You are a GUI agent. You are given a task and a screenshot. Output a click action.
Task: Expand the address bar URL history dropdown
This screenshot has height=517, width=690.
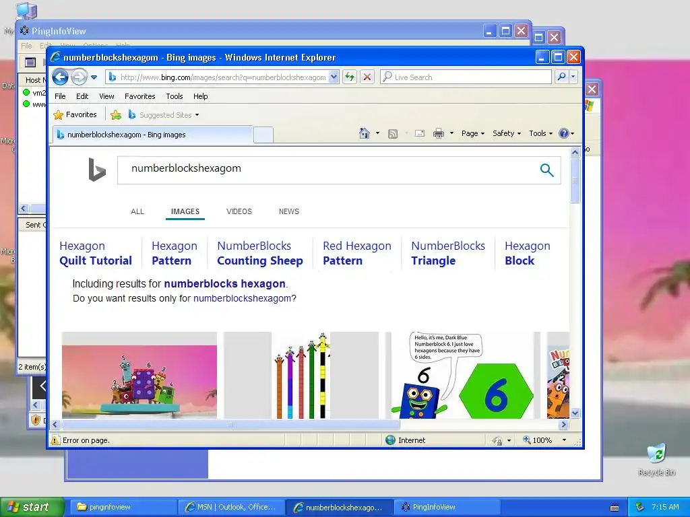[334, 77]
